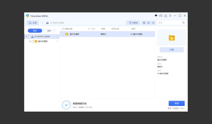
Task: Sort by the 修改日期 column header
Action: pos(115,29)
